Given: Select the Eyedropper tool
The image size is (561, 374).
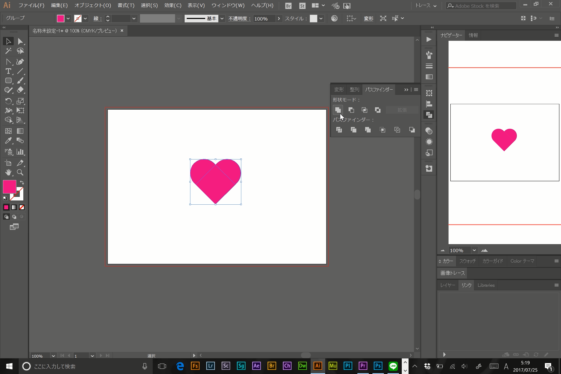Looking at the screenshot, I should point(8,141).
